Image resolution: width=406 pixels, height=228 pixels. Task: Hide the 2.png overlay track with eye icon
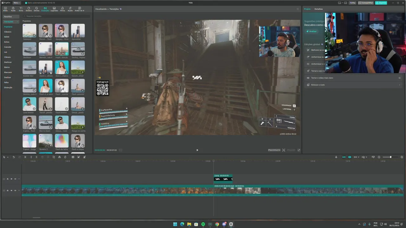(11, 179)
